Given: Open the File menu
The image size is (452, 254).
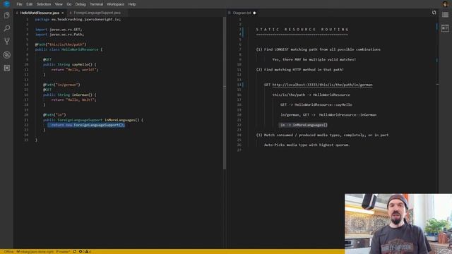Looking at the screenshot, I should coord(19,4).
